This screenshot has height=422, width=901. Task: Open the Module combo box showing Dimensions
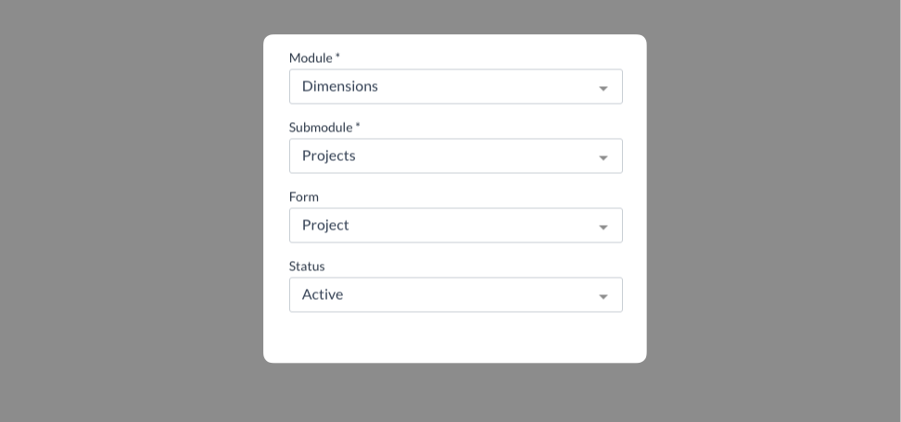click(455, 87)
